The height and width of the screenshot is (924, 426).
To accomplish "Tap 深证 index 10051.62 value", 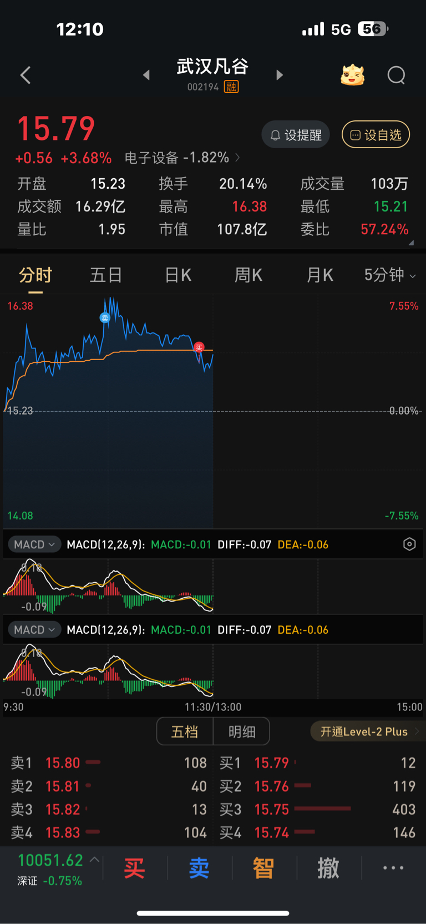I will 50,860.
